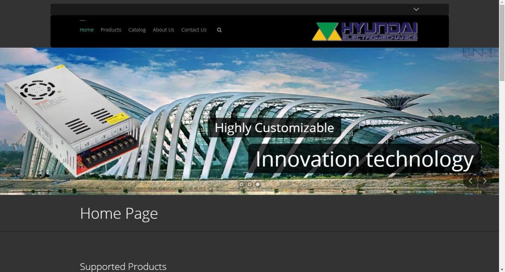Select the first slideshow dot indicator
This screenshot has width=505, height=272.
coord(241,184)
